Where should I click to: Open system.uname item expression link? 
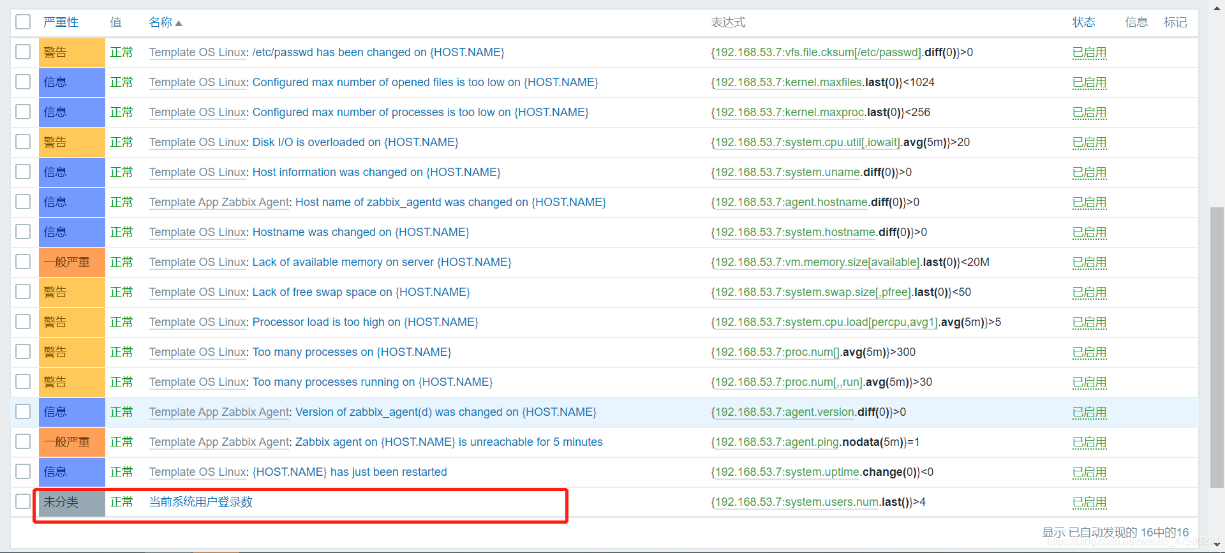pyautogui.click(x=787, y=172)
